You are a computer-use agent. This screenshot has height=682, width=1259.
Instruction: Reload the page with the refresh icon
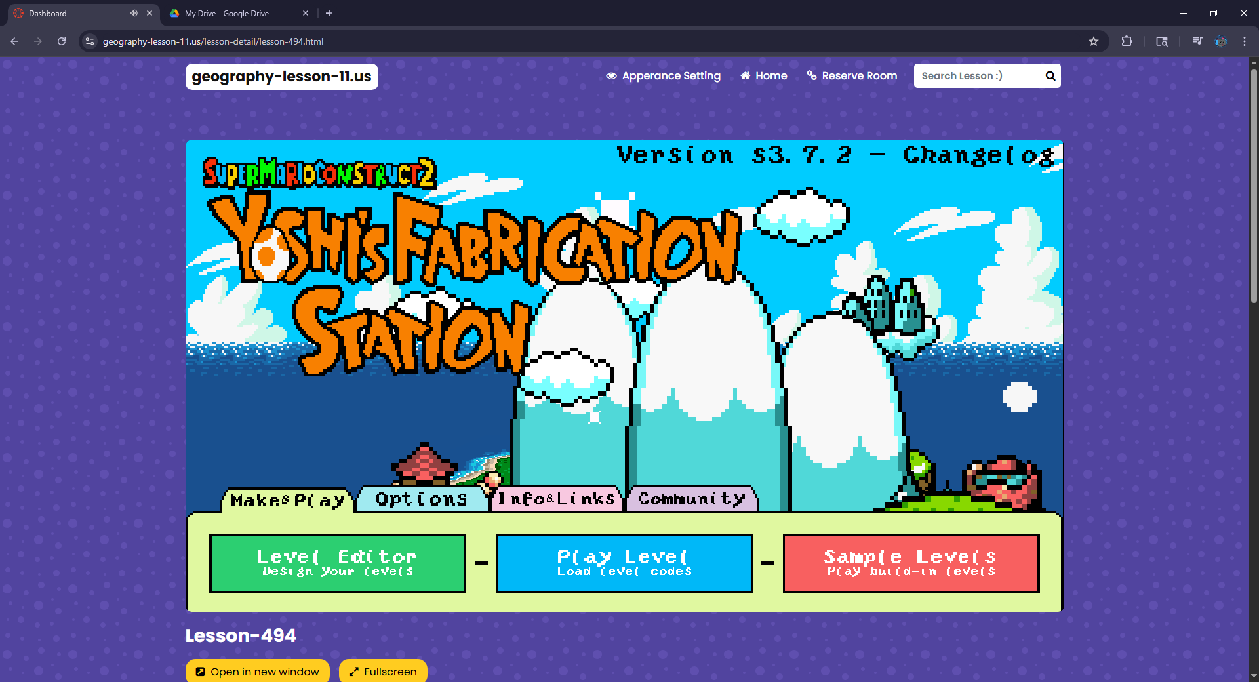coord(62,41)
